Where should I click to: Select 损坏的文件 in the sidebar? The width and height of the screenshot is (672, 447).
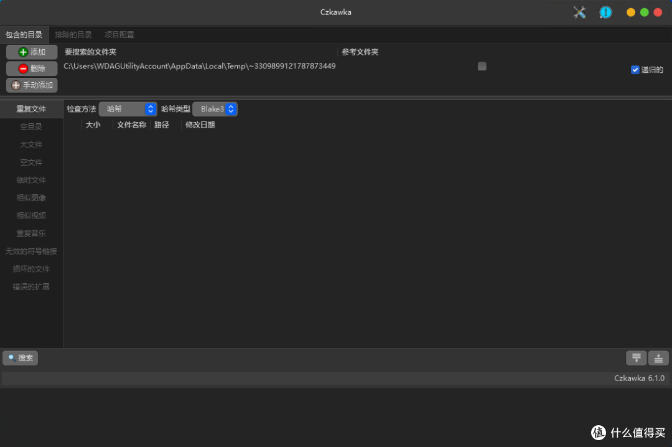(31, 269)
